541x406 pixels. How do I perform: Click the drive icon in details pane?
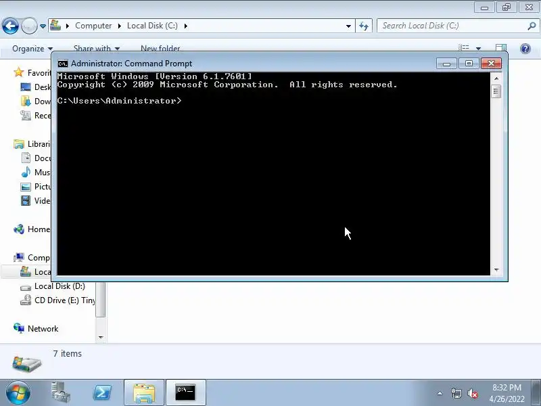[x=27, y=363]
